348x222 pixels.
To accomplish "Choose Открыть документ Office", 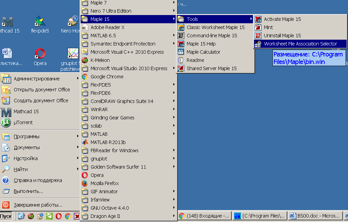I will 40,90.
